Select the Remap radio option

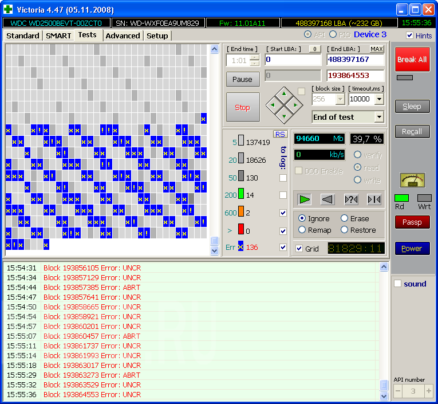(302, 230)
